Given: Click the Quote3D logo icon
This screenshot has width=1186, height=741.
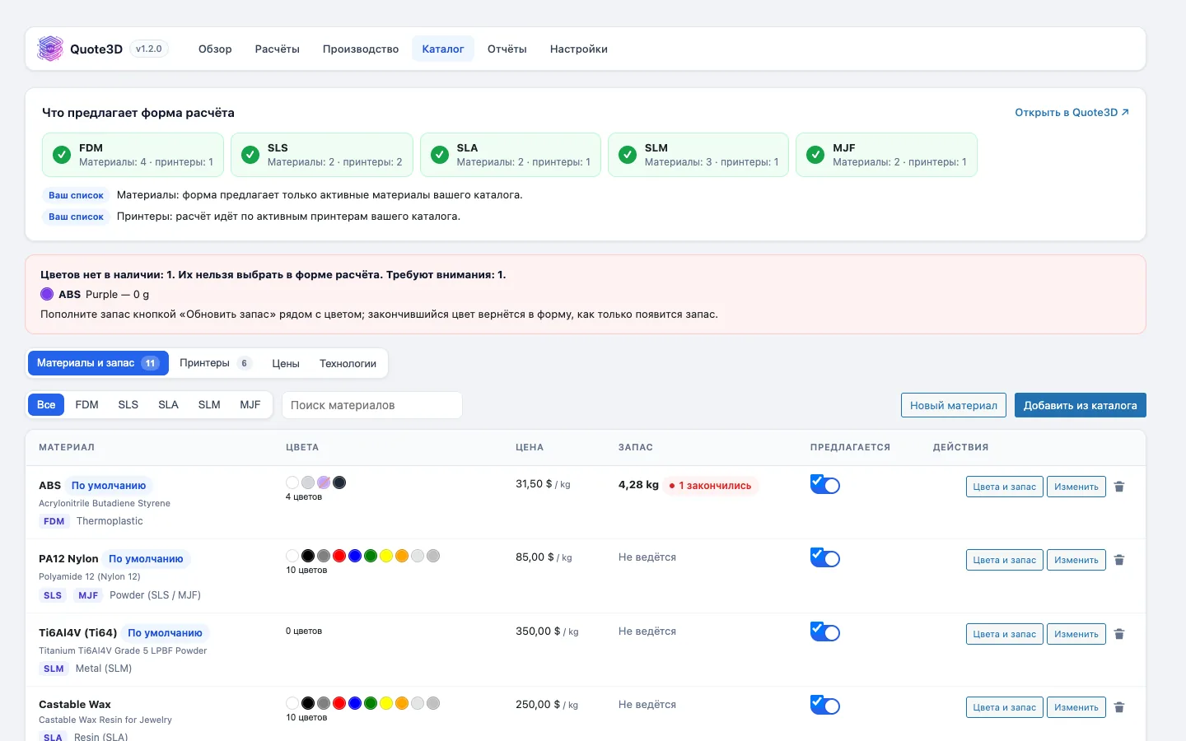Looking at the screenshot, I should (x=50, y=49).
